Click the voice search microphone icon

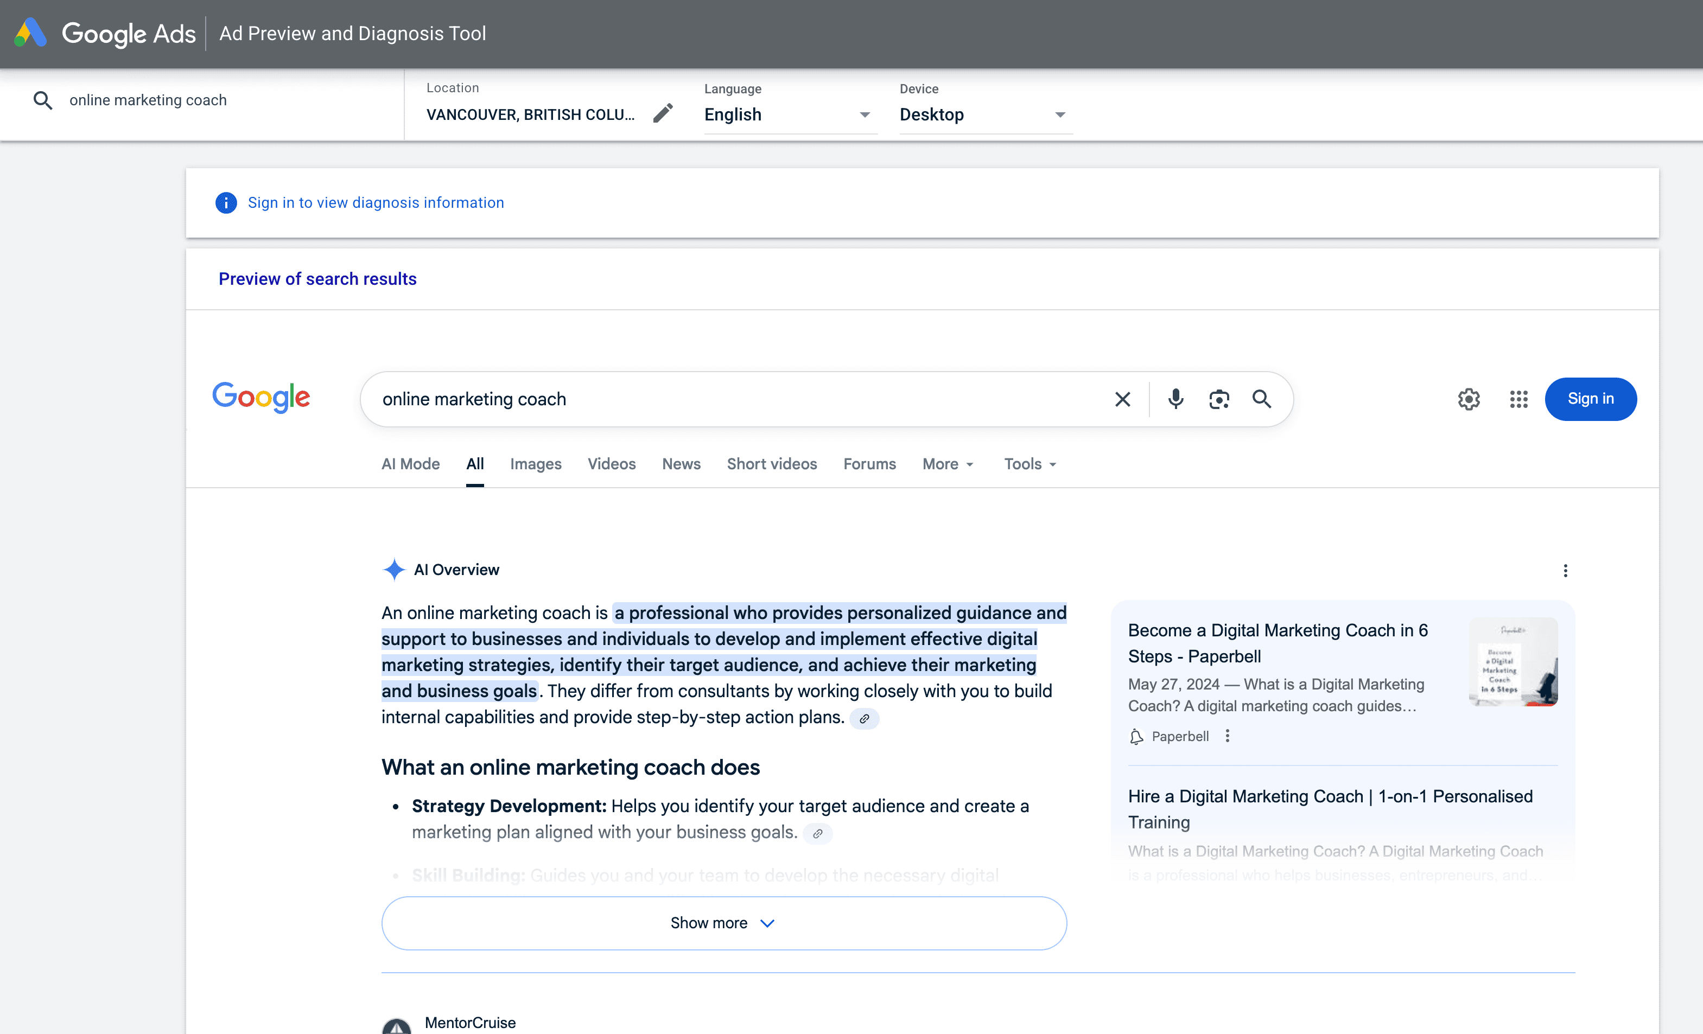(1175, 399)
